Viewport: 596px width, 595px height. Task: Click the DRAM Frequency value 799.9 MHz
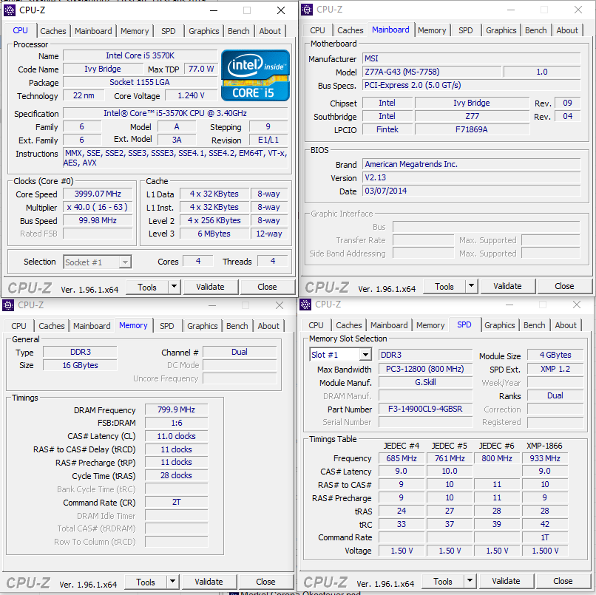point(177,409)
